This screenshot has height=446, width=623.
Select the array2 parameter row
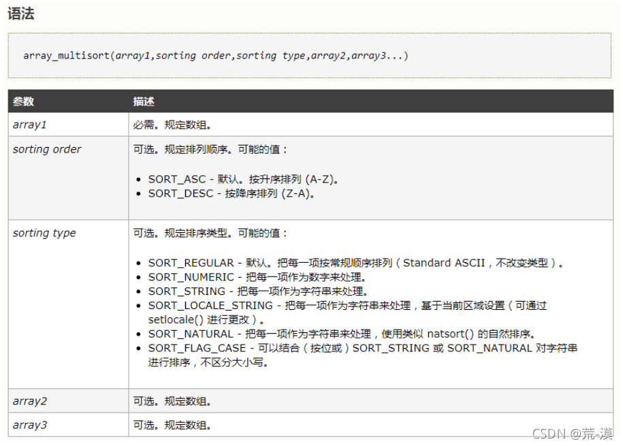point(29,400)
